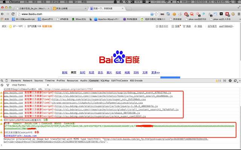The height and width of the screenshot is (150, 241).
Task: Open the jQuery学习 bookmark
Action: pyautogui.click(x=45, y=19)
